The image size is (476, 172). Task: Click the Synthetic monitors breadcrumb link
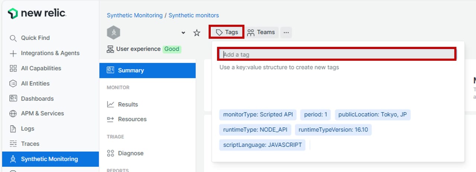point(193,15)
